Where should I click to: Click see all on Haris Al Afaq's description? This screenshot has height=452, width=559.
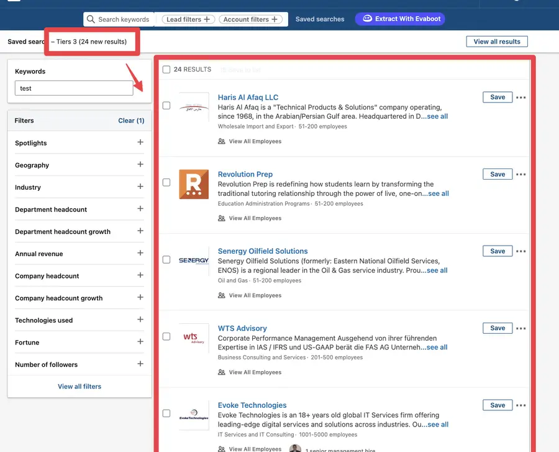pos(437,116)
